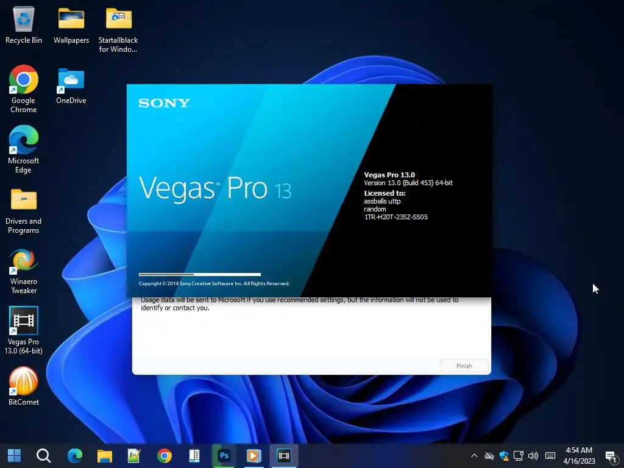Open the Wallpapers folder on desktop
The height and width of the screenshot is (468, 624).
71,26
